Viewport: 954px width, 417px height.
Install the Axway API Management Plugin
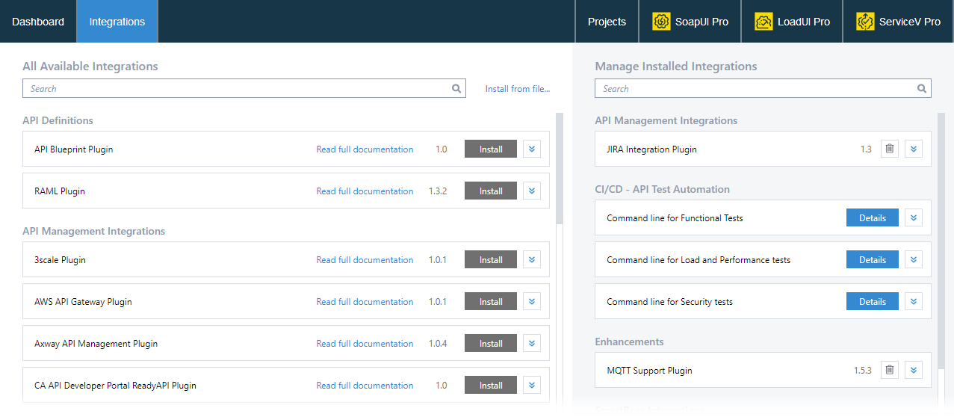491,343
